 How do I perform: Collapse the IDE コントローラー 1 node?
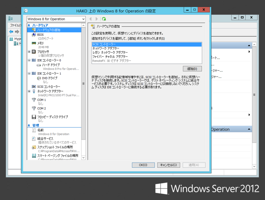click(x=29, y=73)
